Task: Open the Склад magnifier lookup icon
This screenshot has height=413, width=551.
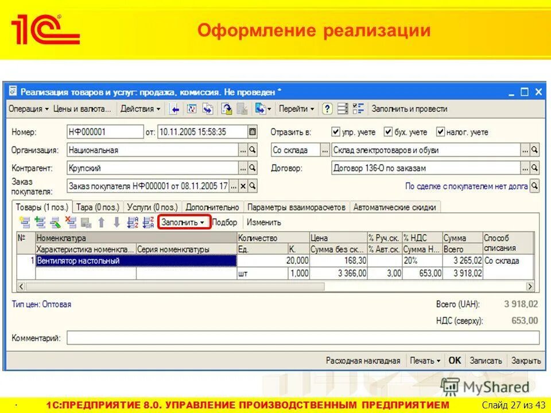Action: pyautogui.click(x=534, y=150)
